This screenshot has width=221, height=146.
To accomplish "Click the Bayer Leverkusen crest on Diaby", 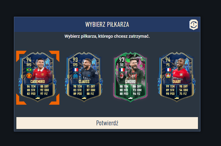I will pyautogui.click(x=168, y=75).
